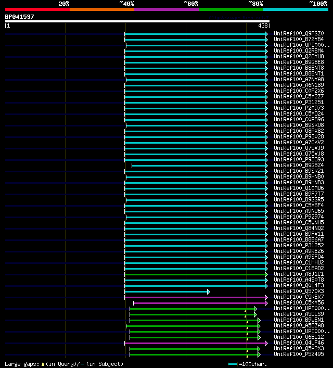
Task: Click the UniRef100_P31252 hit
Action: [299, 245]
